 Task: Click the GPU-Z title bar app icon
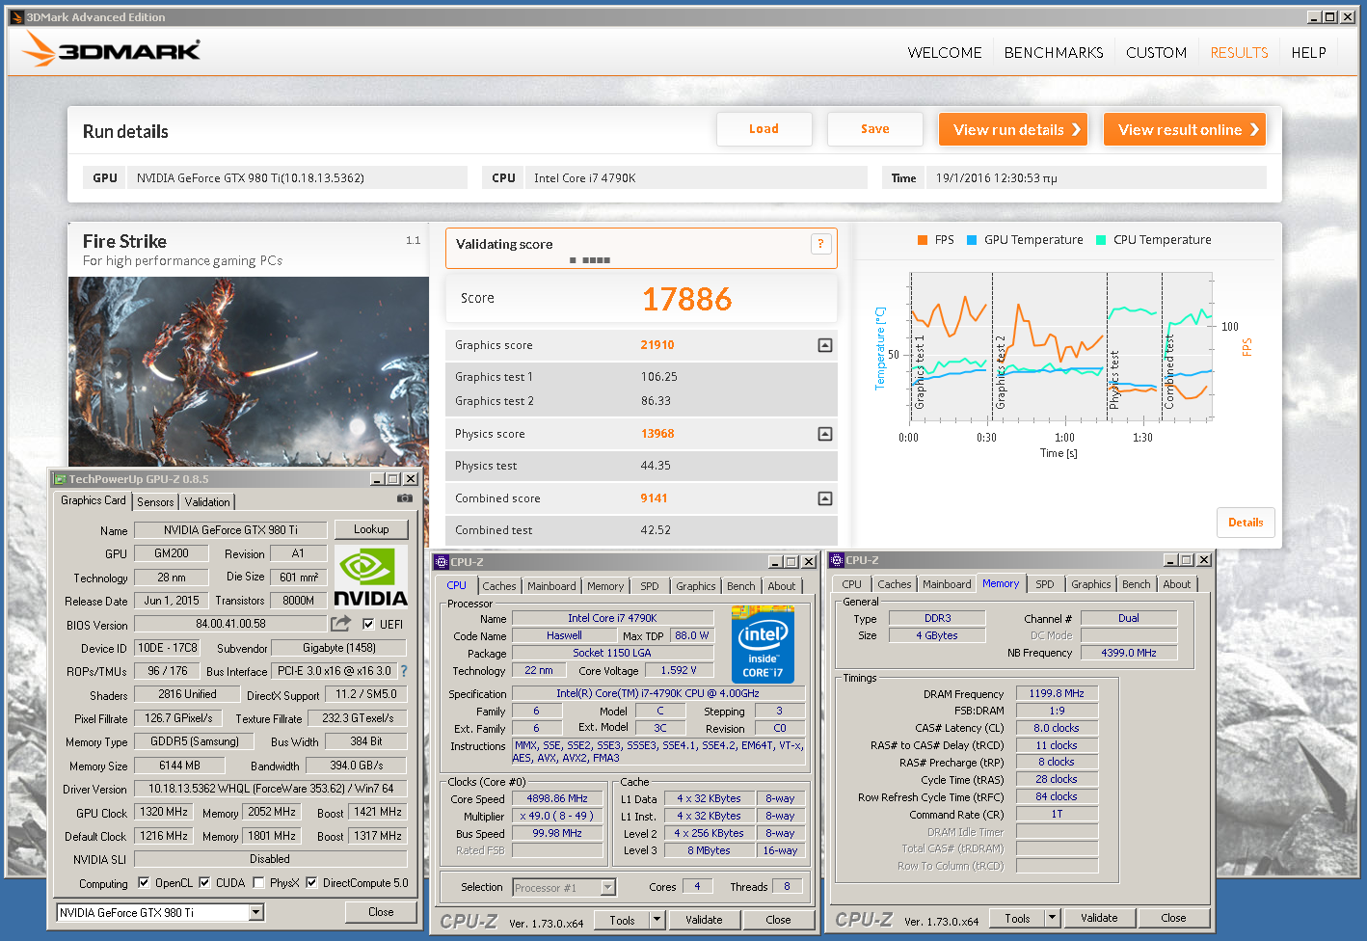[x=60, y=479]
